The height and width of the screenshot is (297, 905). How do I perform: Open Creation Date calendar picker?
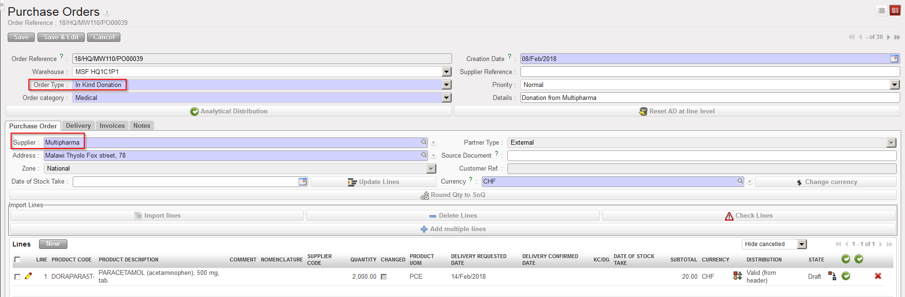pyautogui.click(x=894, y=59)
